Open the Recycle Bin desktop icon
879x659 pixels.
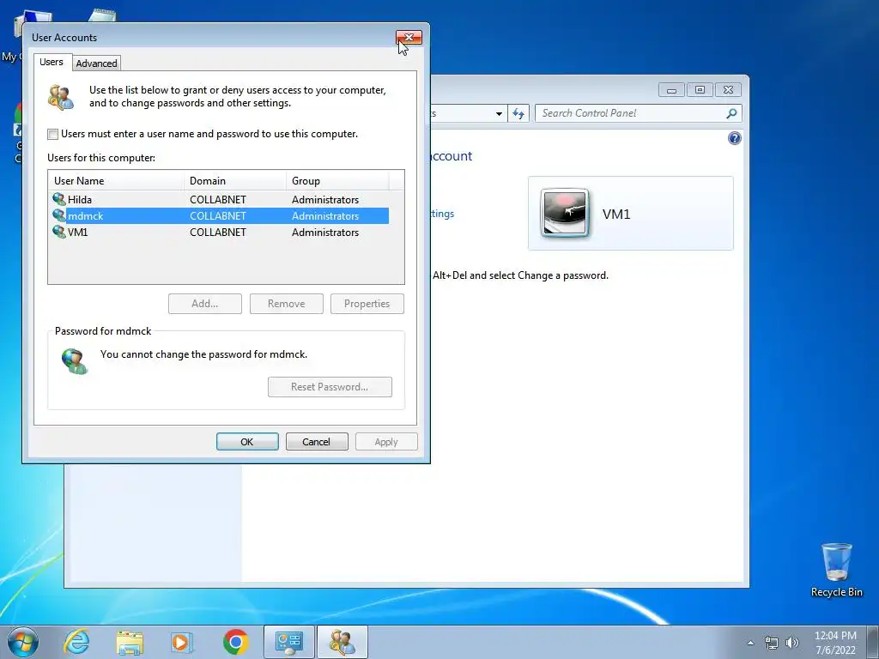(x=836, y=570)
